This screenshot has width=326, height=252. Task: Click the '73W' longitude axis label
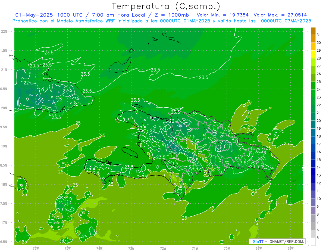pyautogui.click(x=131, y=248)
